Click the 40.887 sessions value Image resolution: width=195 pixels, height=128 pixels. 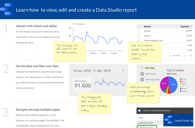point(189,31)
